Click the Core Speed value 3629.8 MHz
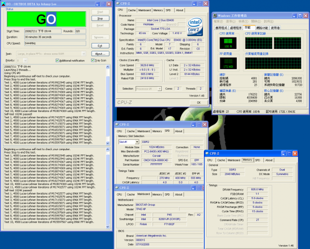The height and width of the screenshot is (249, 310). pos(147,65)
